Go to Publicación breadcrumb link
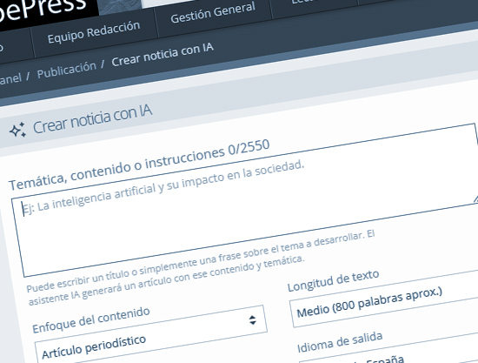The height and width of the screenshot is (363, 478). tap(66, 71)
